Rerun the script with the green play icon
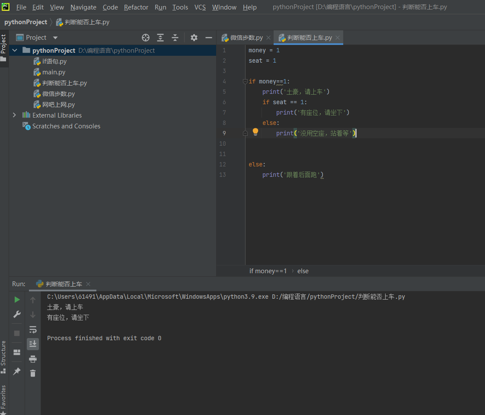The height and width of the screenshot is (415, 485). (17, 300)
